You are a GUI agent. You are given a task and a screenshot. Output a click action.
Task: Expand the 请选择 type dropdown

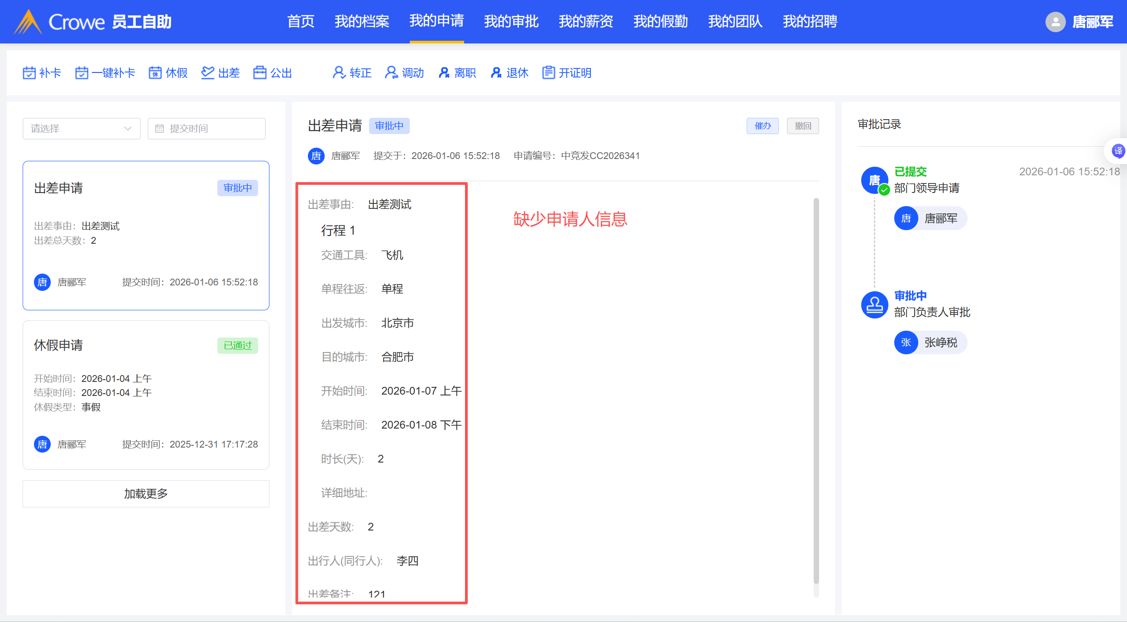[82, 129]
